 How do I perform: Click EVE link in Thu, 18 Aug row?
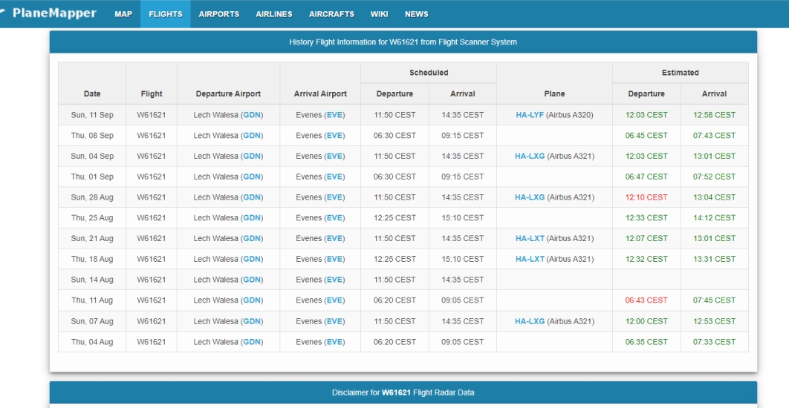pos(334,260)
